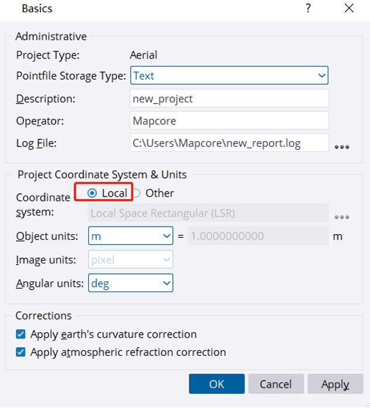Disable atmospheric refraction correction checkbox
Image resolution: width=370 pixels, height=408 pixels.
21,352
